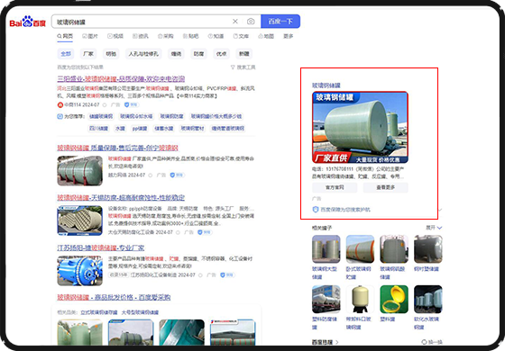Select the 网页 tab
505x351 pixels.
click(65, 36)
